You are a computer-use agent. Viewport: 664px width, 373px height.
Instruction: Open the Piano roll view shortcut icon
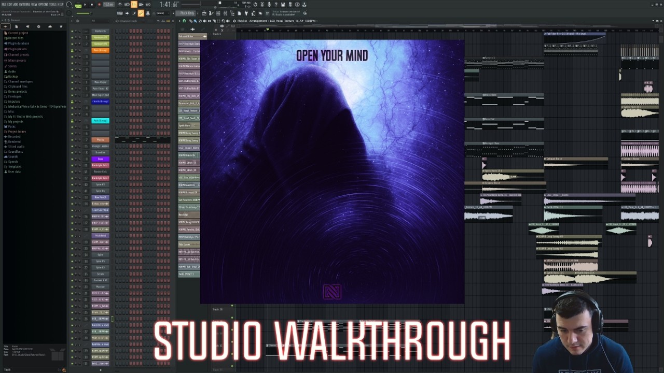pyautogui.click(x=211, y=13)
